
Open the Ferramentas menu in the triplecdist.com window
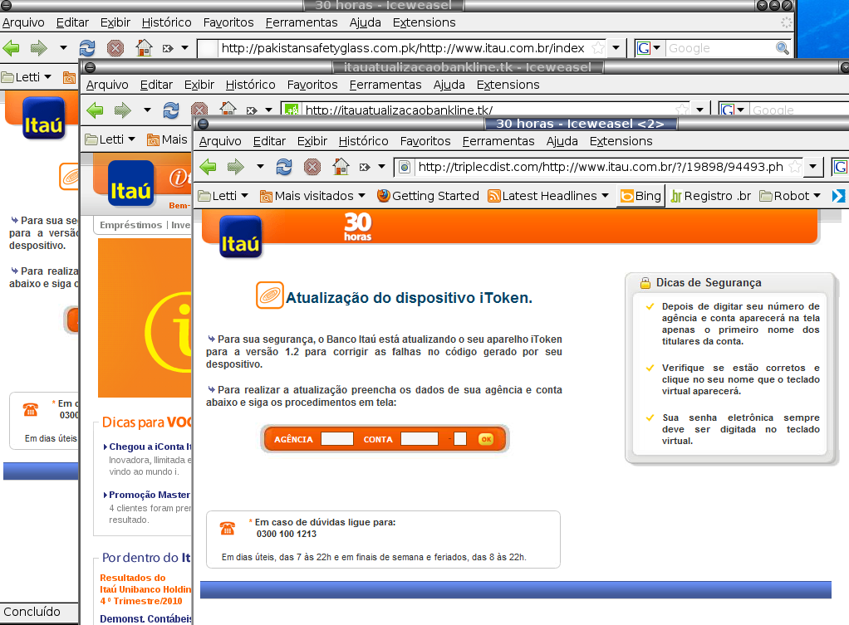coord(498,141)
